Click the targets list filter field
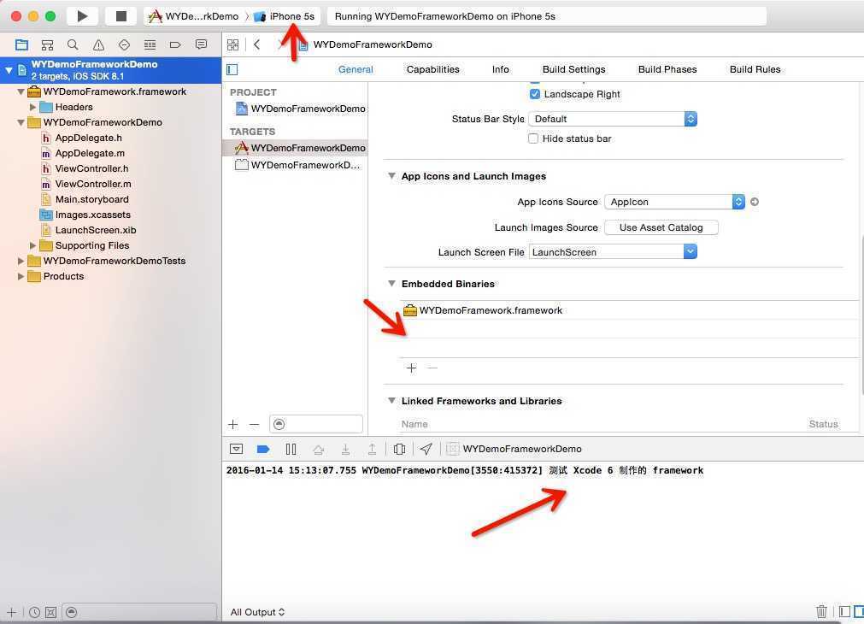Viewport: 864px width, 624px height. [x=316, y=424]
